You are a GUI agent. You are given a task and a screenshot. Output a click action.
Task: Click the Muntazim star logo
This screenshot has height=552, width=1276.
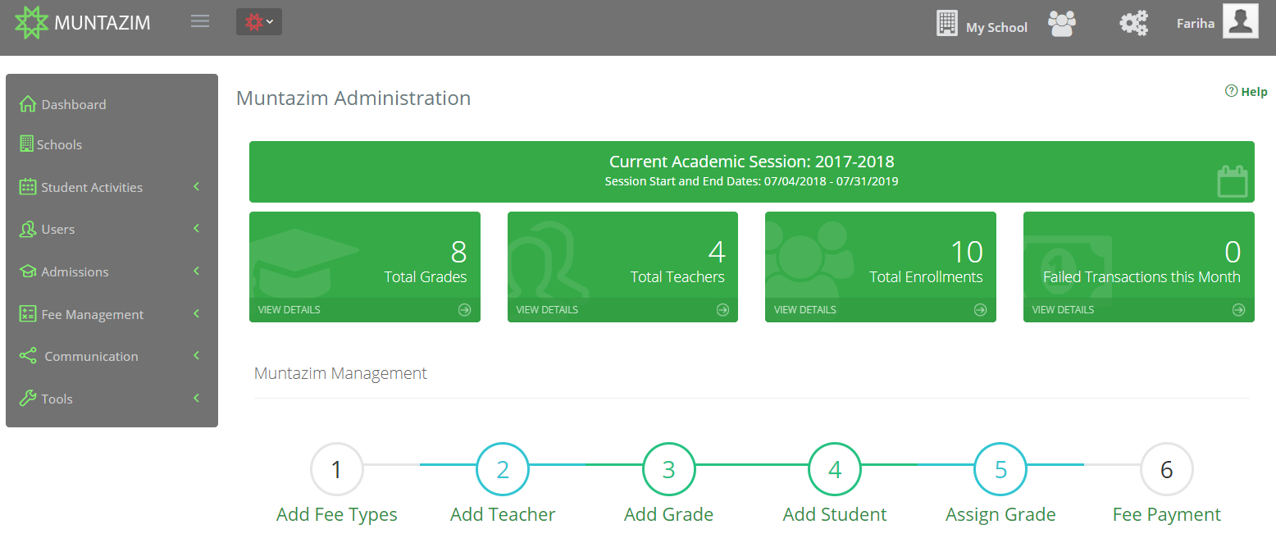(31, 22)
